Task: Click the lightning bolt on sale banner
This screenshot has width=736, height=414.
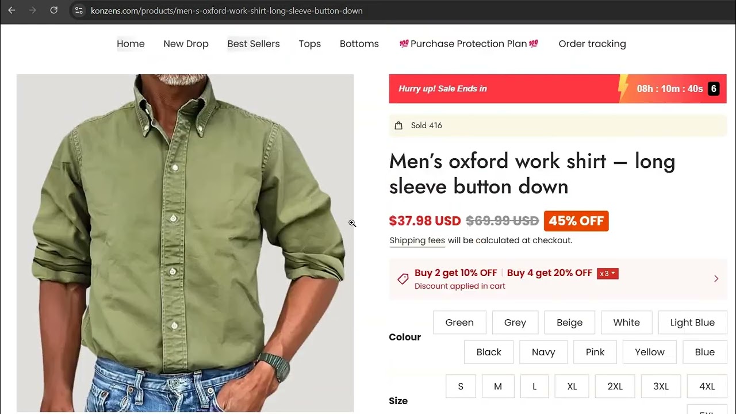Action: coord(623,89)
